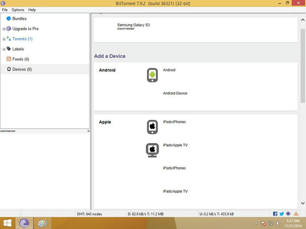
Task: Open the File menu
Action: point(5,10)
